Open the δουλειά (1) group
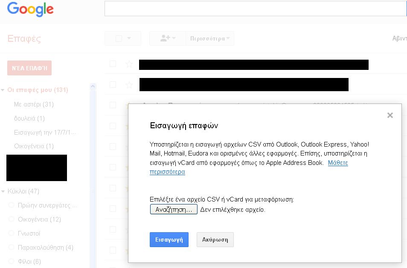 (x=29, y=118)
